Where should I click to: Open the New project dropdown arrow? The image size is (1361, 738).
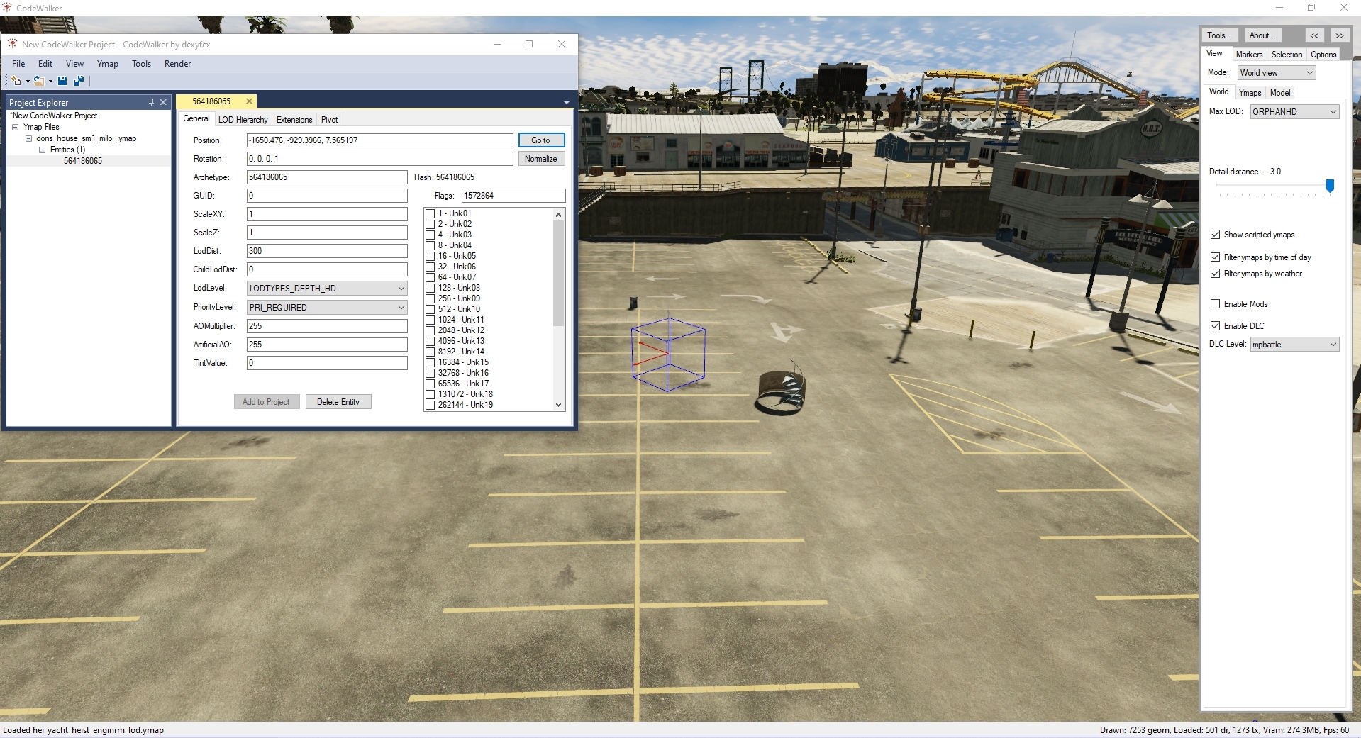[28, 81]
